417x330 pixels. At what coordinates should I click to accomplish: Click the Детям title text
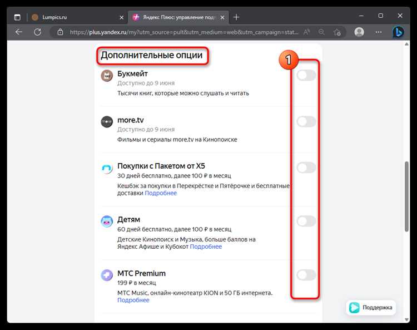tap(129, 220)
